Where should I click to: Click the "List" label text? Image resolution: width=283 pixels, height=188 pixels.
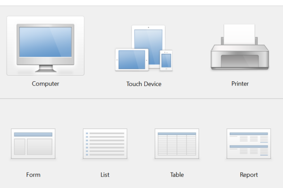(105, 175)
